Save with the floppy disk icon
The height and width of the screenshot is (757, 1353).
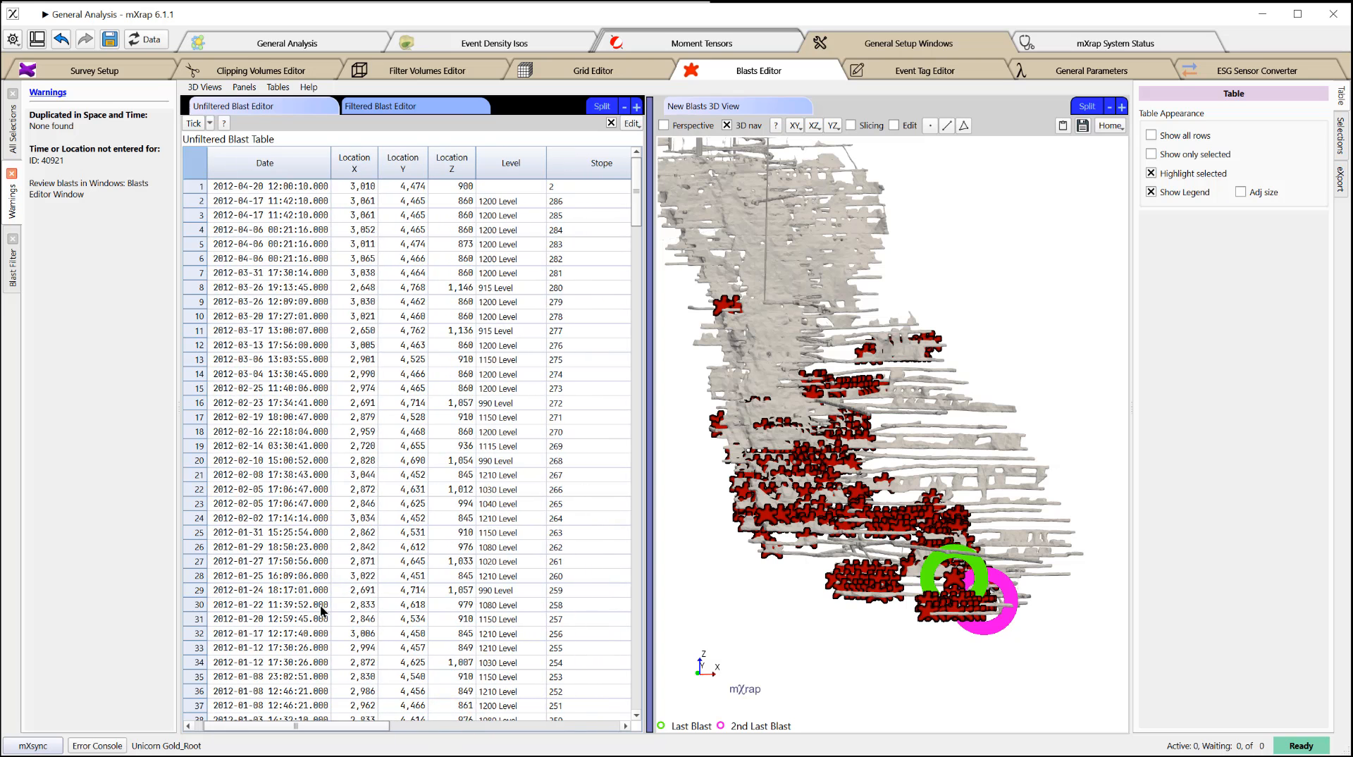pyautogui.click(x=109, y=39)
